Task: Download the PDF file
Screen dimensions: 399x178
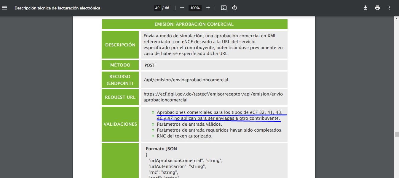Action: (366, 8)
